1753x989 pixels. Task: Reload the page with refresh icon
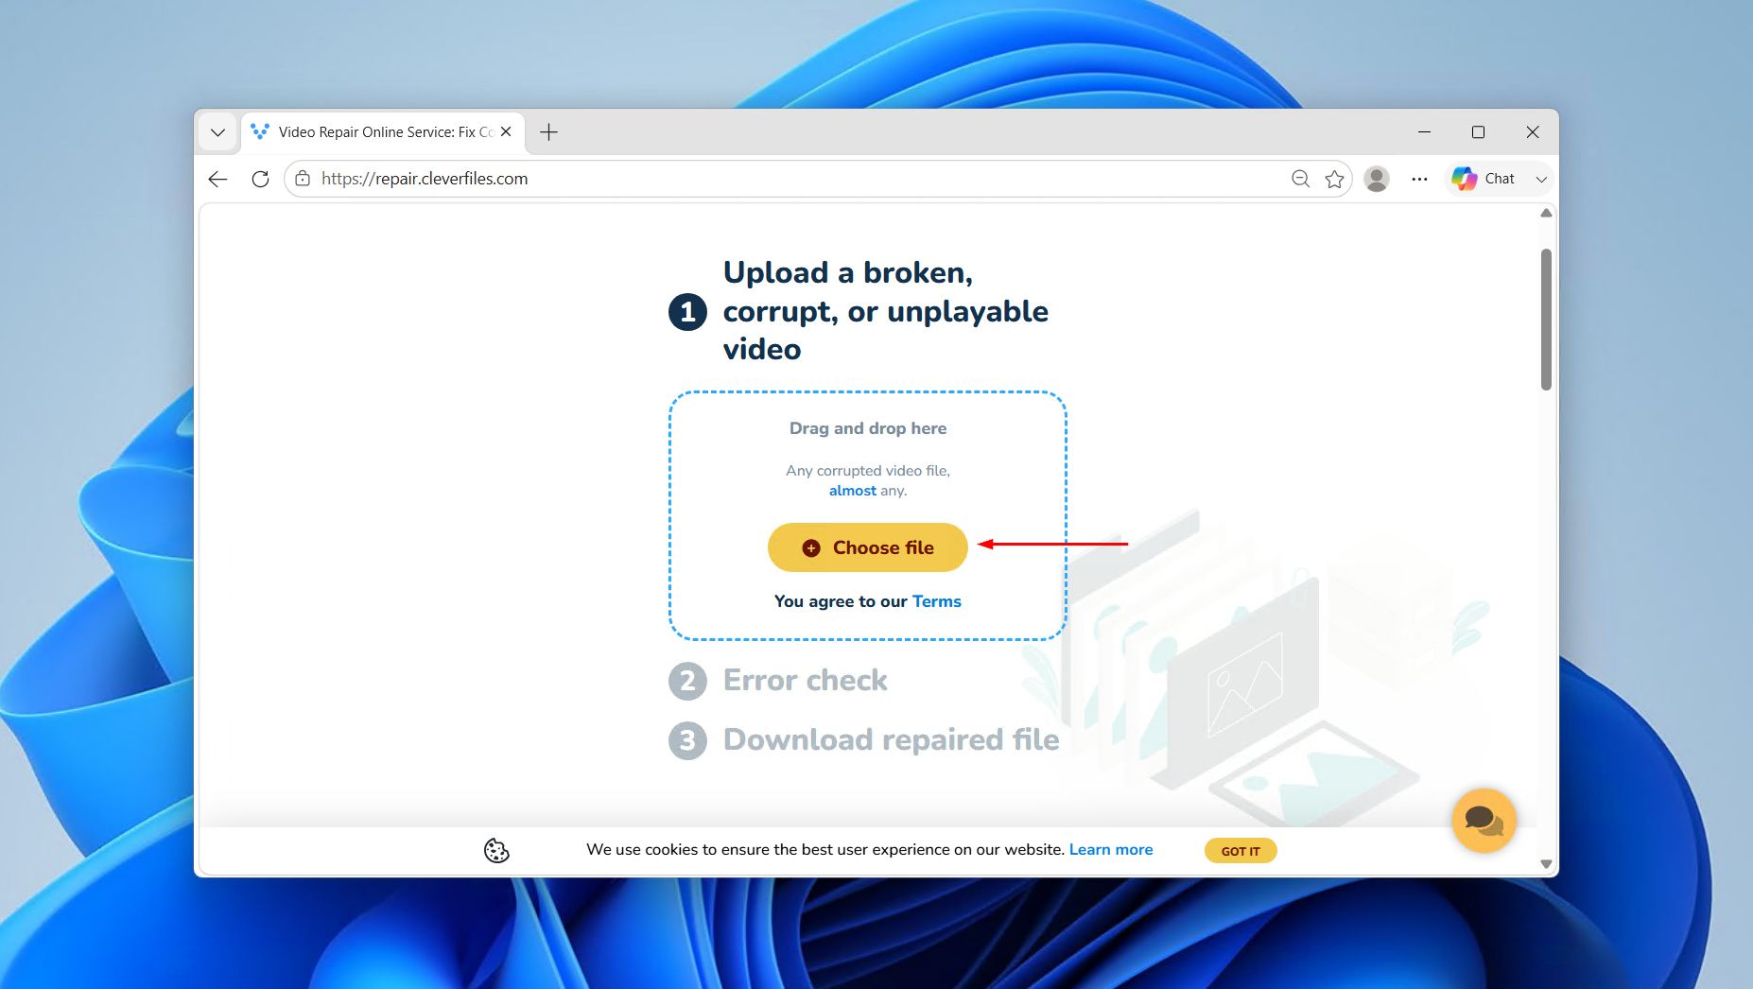[260, 179]
